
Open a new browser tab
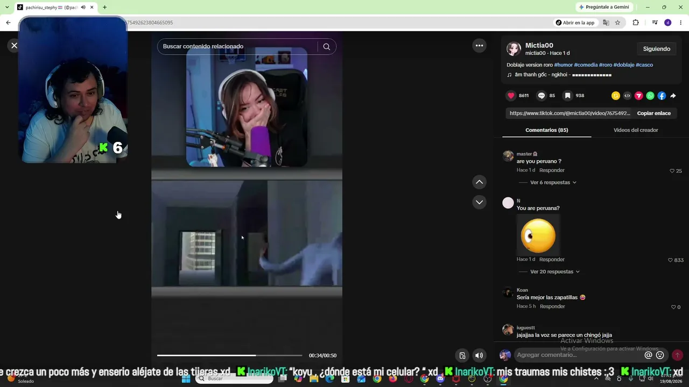coord(104,8)
